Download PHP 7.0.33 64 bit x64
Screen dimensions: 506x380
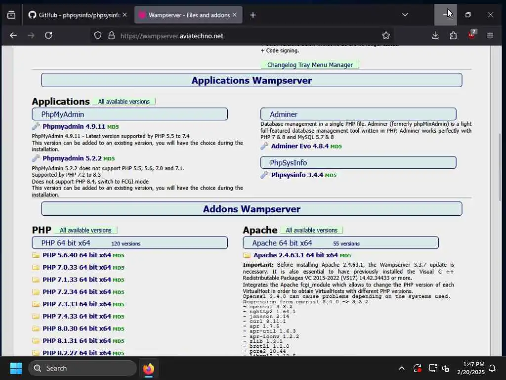point(77,267)
